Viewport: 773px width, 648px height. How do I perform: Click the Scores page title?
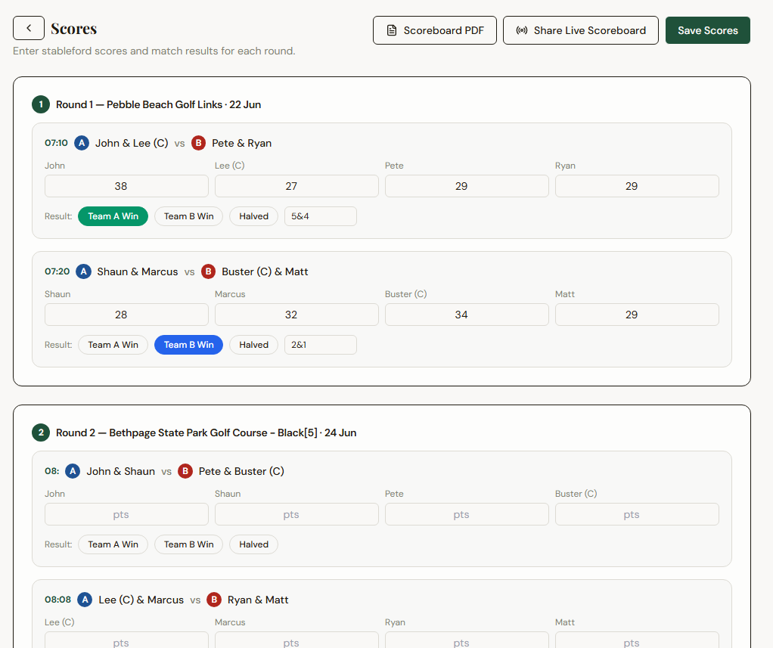tap(74, 29)
